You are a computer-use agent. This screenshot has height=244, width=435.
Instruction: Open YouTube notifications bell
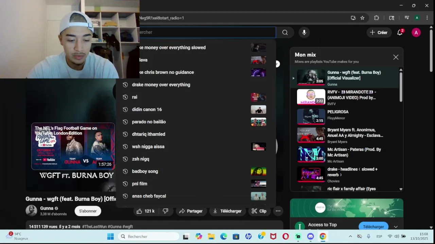point(400,33)
